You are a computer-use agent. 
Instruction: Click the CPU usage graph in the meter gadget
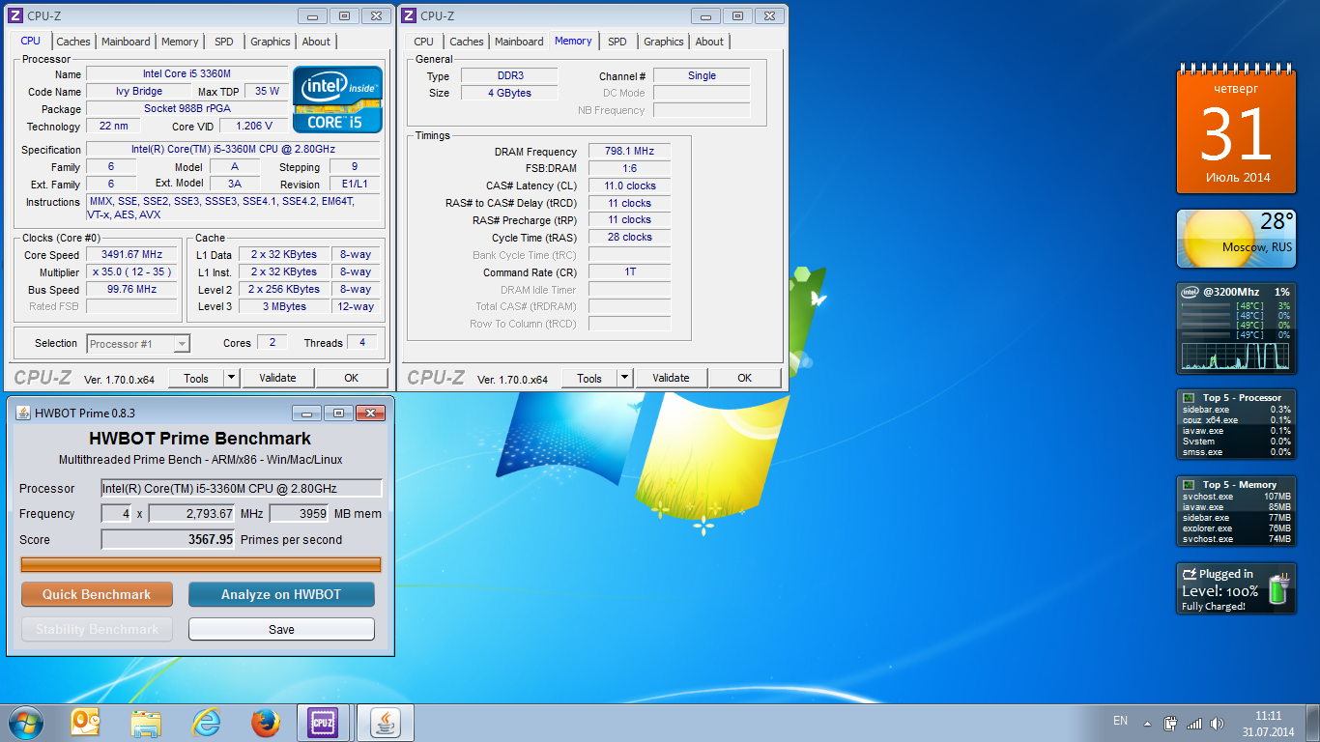(x=1236, y=357)
